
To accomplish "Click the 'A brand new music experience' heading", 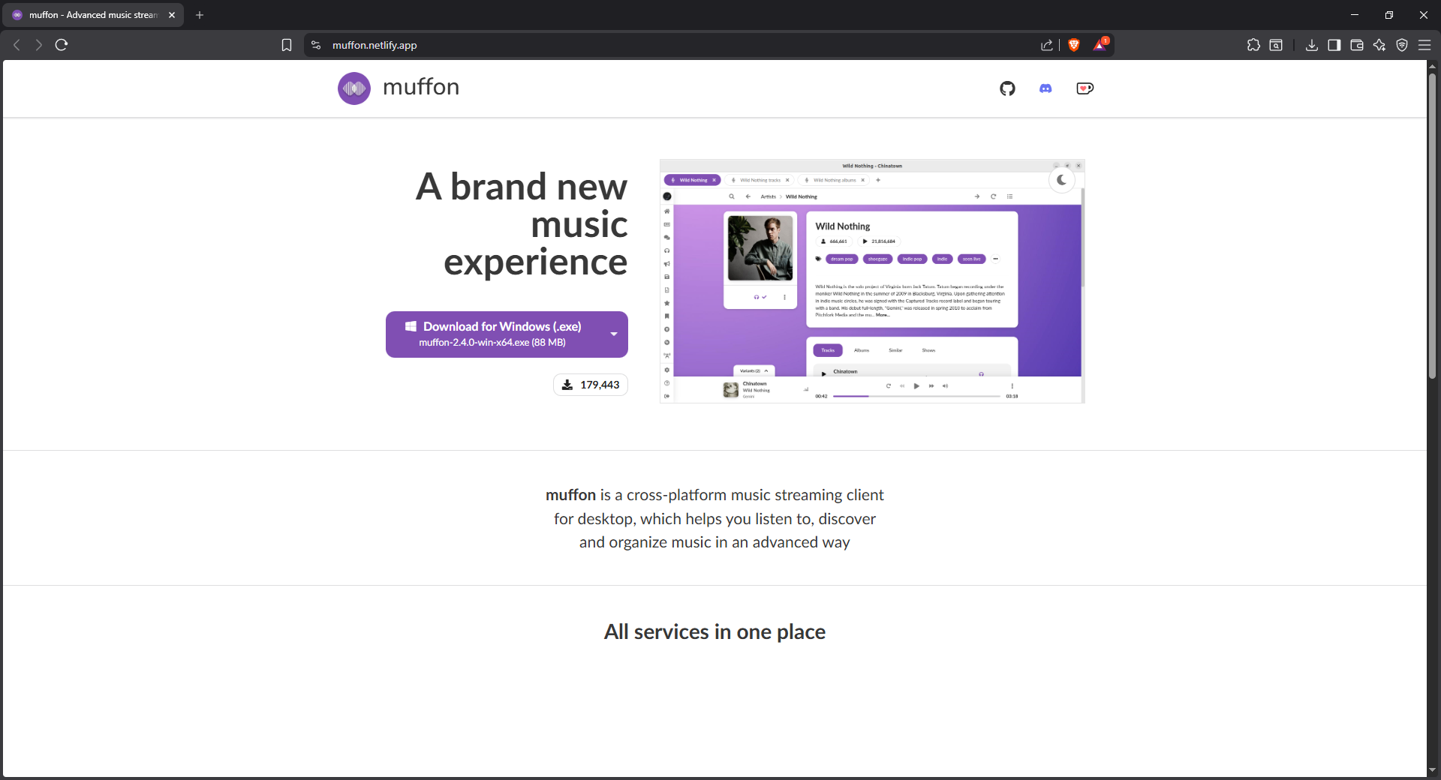I will coord(522,223).
